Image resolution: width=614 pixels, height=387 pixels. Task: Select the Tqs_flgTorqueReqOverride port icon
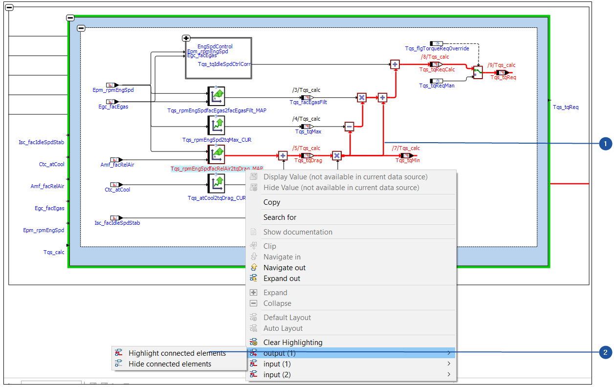(436, 43)
